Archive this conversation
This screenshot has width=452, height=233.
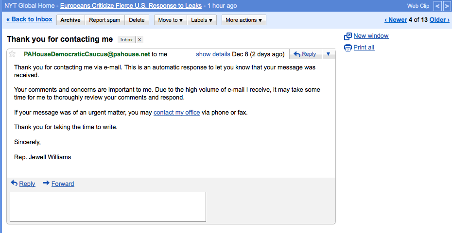[x=70, y=20]
